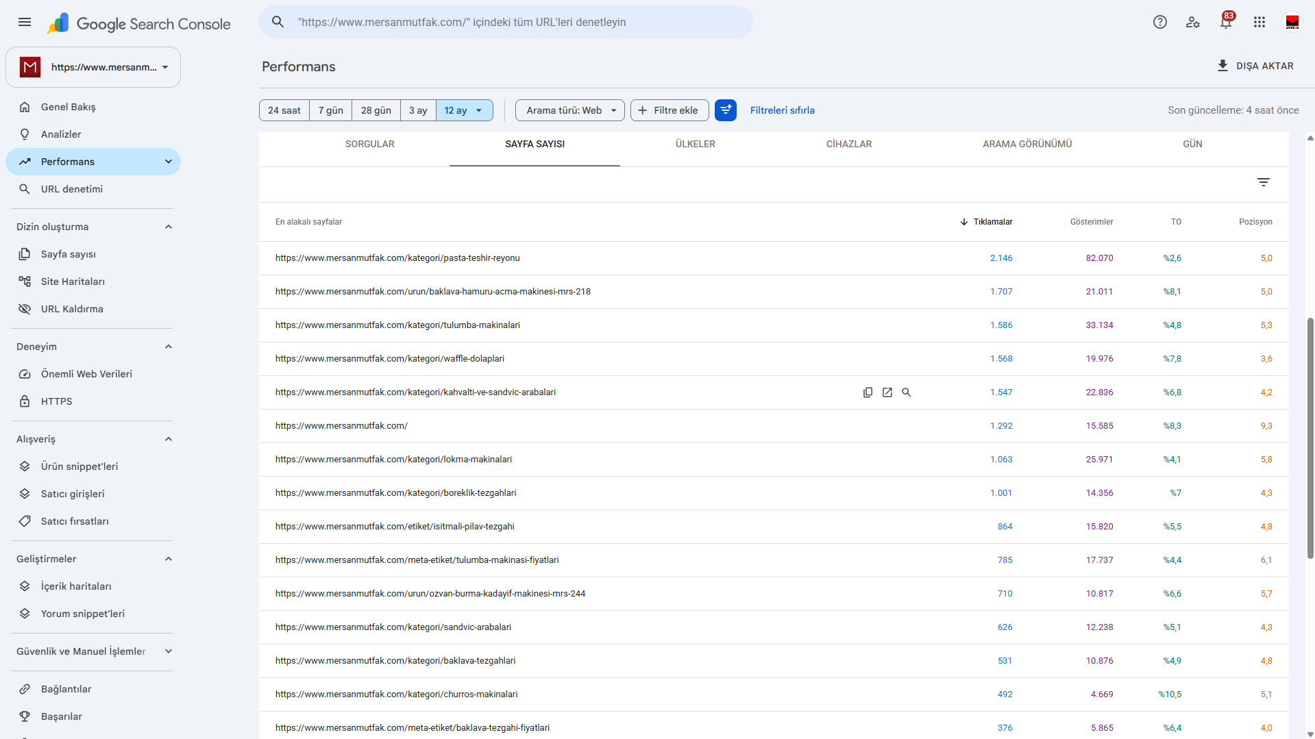This screenshot has height=739, width=1315.
Task: Open the main hamburger menu
Action: pos(25,22)
